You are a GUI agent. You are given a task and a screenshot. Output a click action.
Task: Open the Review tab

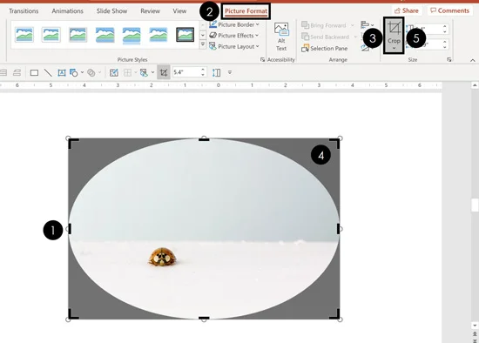[x=150, y=11]
